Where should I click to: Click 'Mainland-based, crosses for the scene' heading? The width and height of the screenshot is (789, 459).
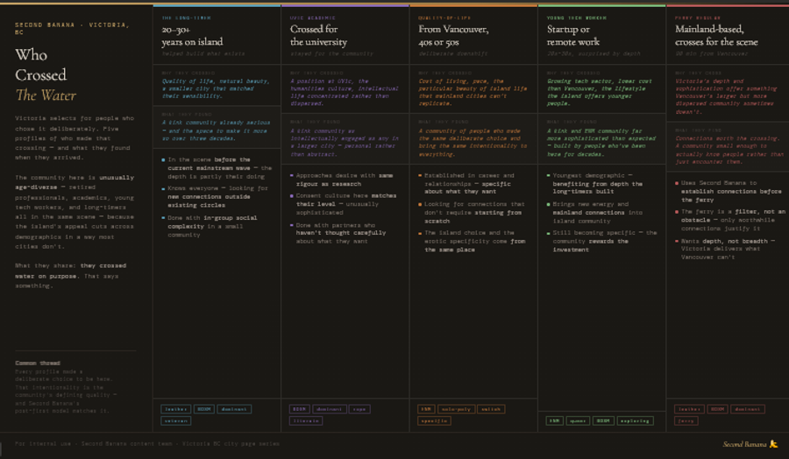coord(716,36)
